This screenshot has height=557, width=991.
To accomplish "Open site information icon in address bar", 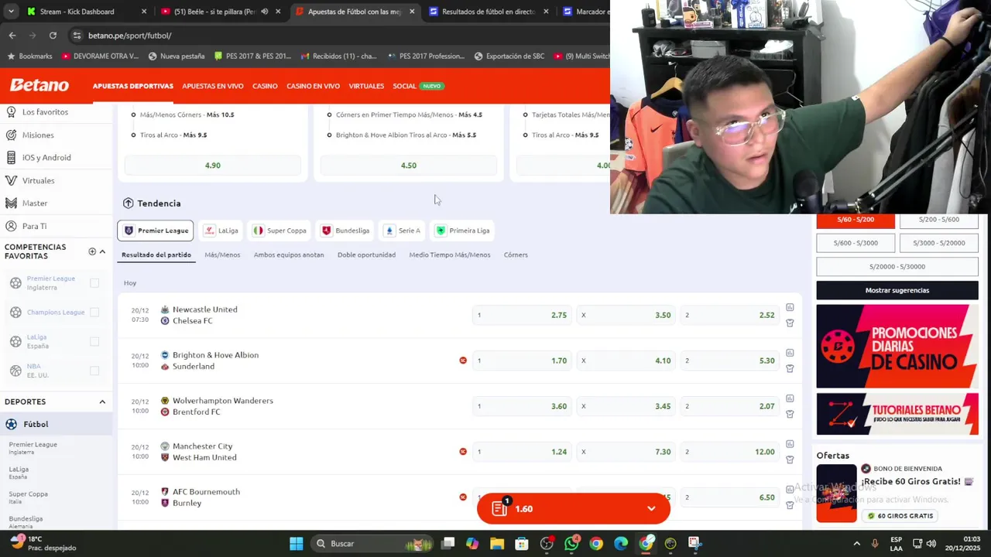I will 77,36.
